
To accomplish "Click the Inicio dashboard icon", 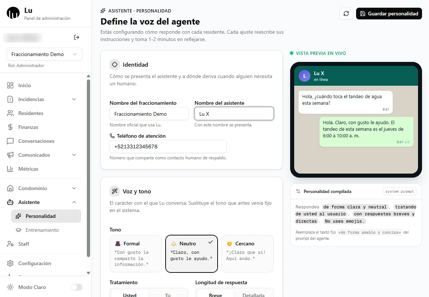I will tap(10, 85).
